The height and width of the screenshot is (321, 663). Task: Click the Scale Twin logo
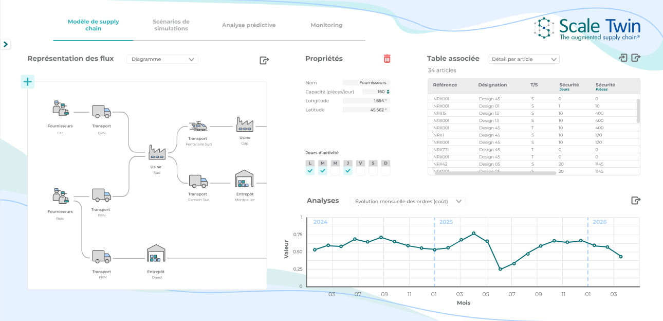[587, 27]
